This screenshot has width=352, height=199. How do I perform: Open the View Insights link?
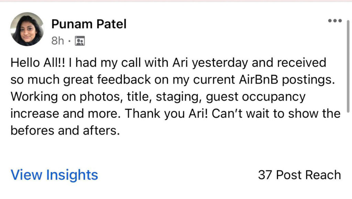pos(54,175)
